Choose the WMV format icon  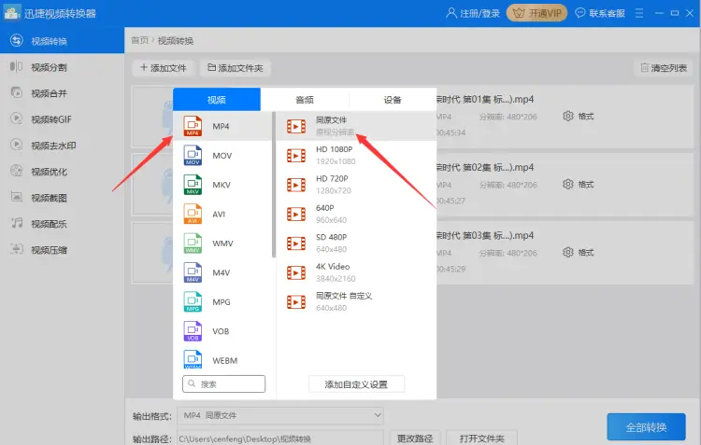pos(193,243)
